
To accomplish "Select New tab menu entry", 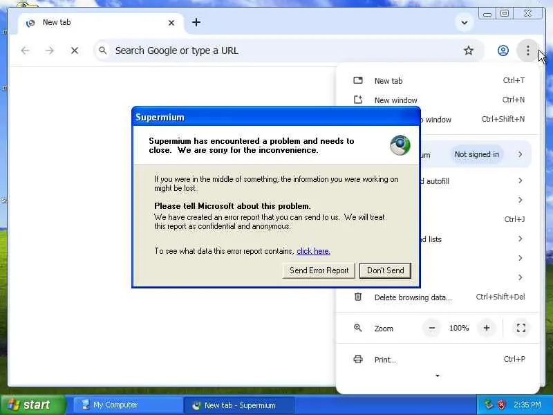I will click(438, 80).
